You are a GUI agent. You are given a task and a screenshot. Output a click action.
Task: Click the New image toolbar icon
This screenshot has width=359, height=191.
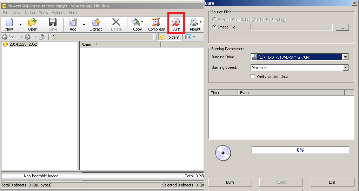pos(9,23)
